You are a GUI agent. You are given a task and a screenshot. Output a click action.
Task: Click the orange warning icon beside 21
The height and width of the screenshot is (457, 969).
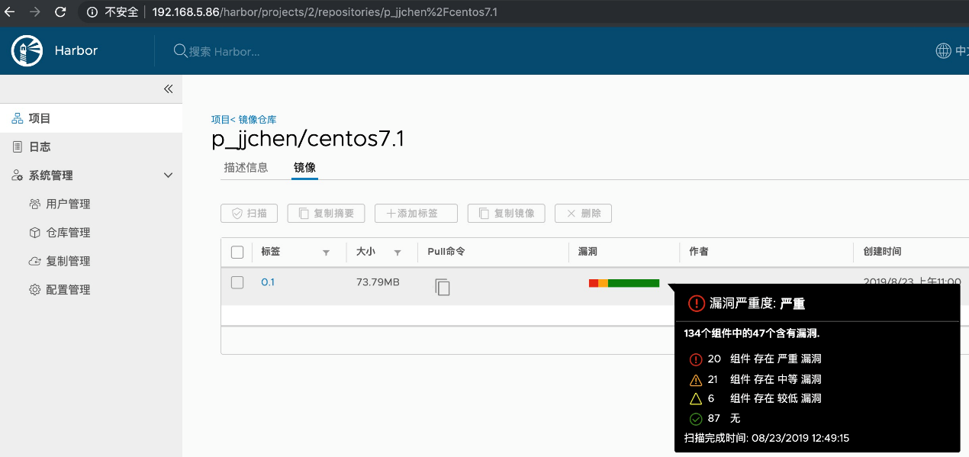tap(695, 379)
